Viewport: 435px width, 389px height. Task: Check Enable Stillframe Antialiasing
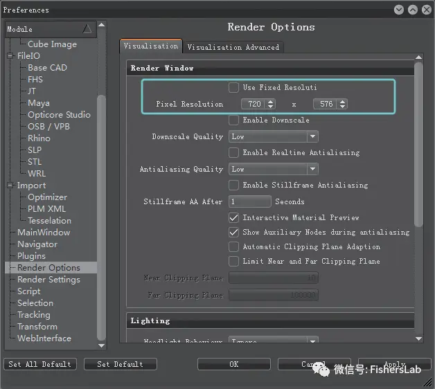point(233,185)
